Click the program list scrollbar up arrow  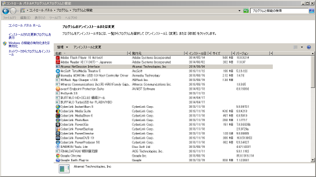coord(313,53)
